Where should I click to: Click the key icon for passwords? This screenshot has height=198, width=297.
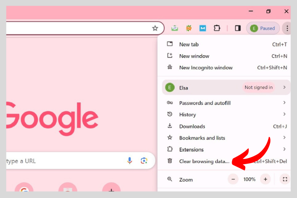170,103
